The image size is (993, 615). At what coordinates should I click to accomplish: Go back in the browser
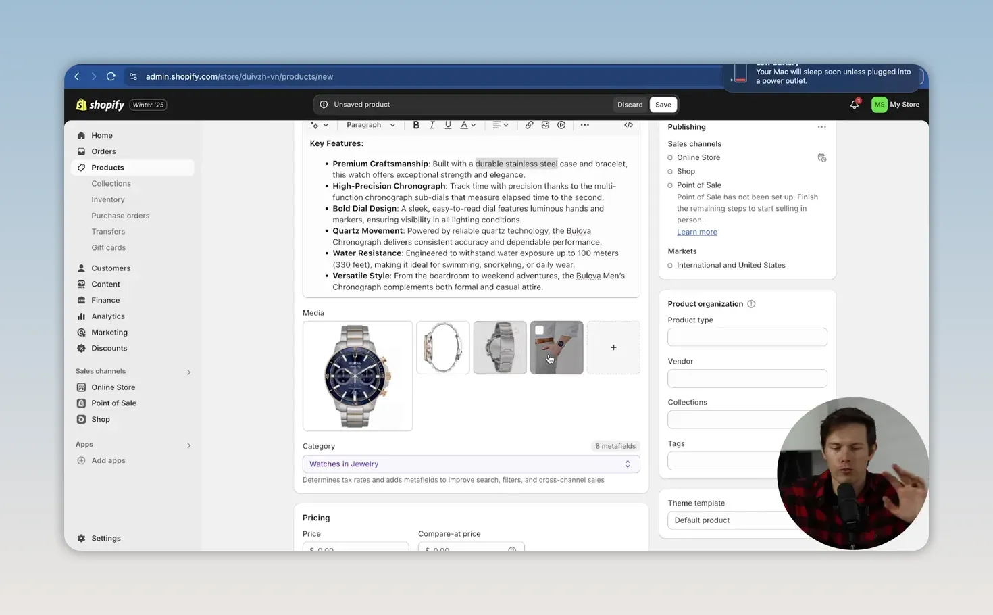[x=77, y=76]
